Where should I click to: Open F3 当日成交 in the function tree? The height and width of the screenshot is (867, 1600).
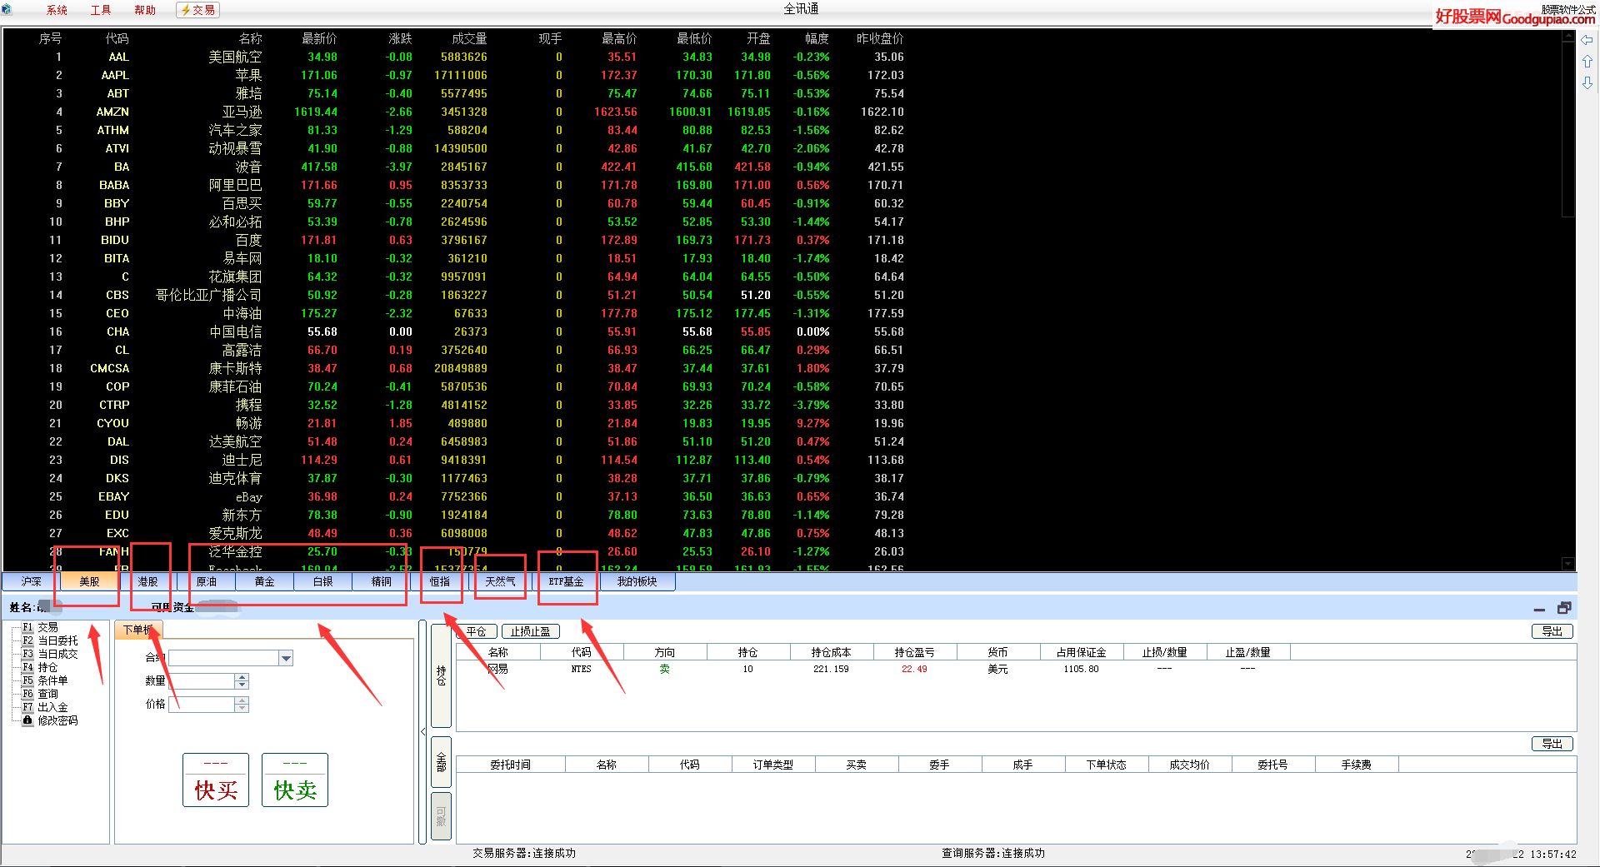click(x=50, y=654)
